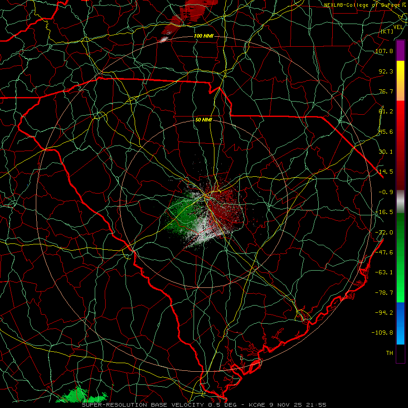This screenshot has height=408, width=408.
Task: Click the 30.1 value on velocity scale
Action: (x=386, y=152)
